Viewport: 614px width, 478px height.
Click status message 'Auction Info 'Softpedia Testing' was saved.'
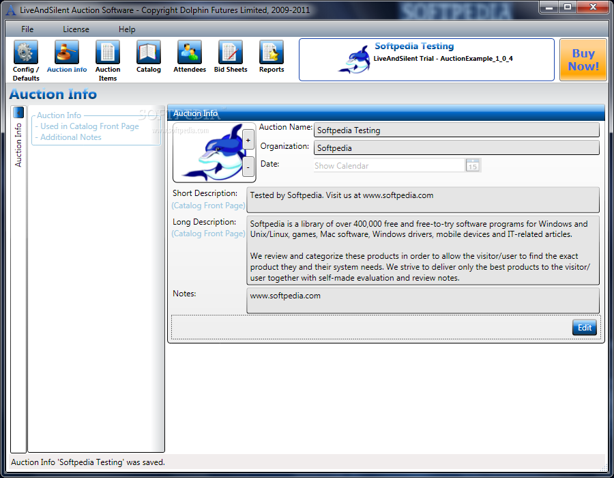coord(88,462)
